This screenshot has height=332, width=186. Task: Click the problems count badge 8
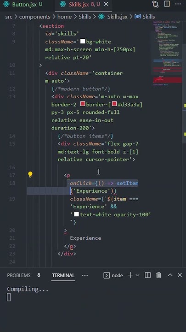39,275
